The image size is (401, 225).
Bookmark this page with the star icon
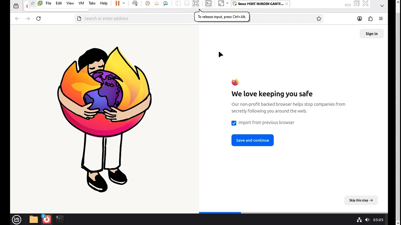point(319,19)
